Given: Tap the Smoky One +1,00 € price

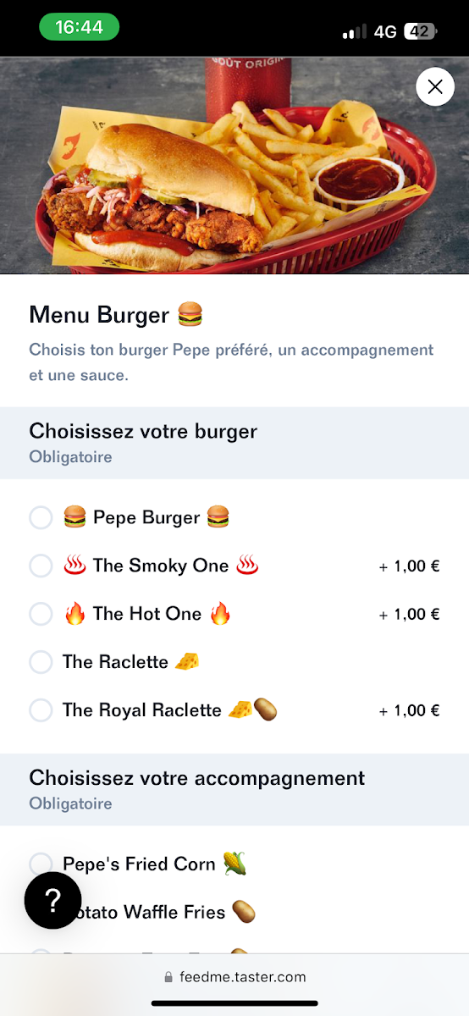Looking at the screenshot, I should (409, 566).
